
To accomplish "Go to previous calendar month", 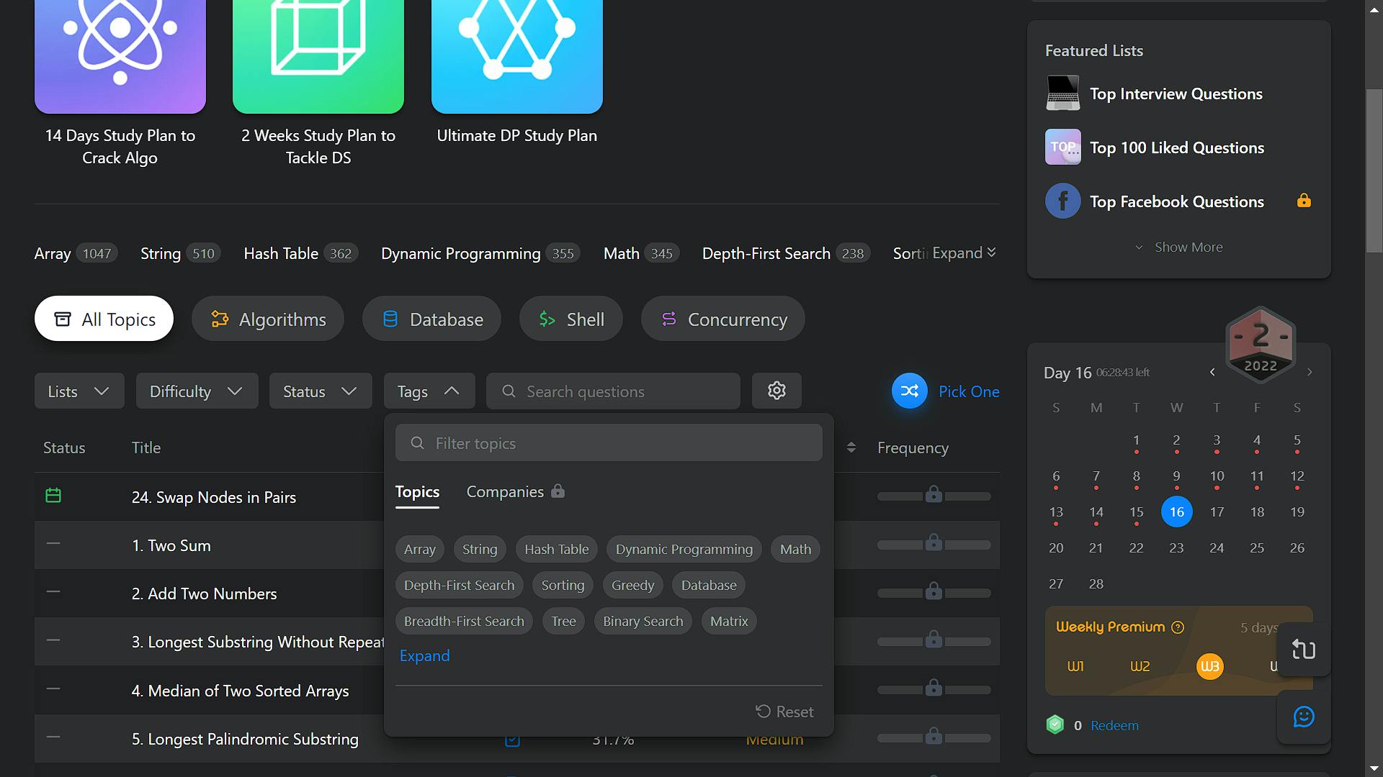I will 1212,372.
